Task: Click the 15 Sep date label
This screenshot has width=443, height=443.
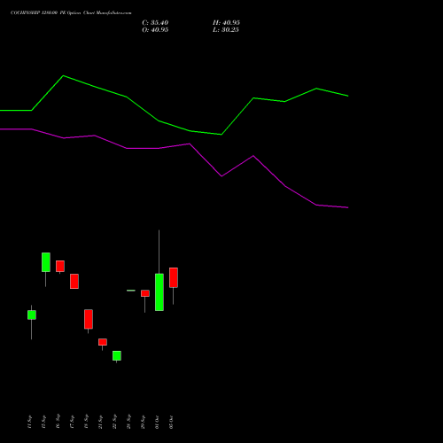Action: click(43, 422)
